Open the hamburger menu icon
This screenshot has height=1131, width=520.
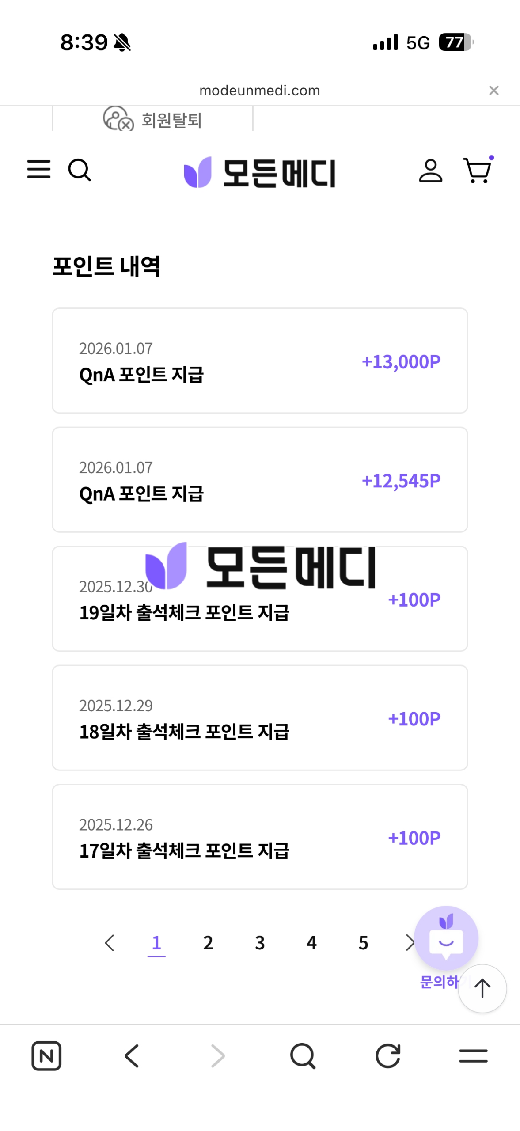[x=39, y=170]
